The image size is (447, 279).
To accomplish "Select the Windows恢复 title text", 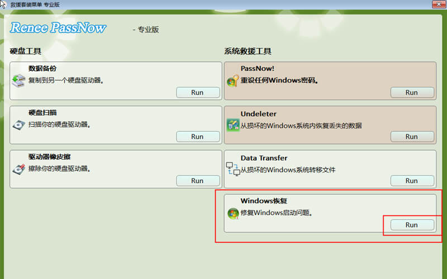I will click(x=264, y=201).
